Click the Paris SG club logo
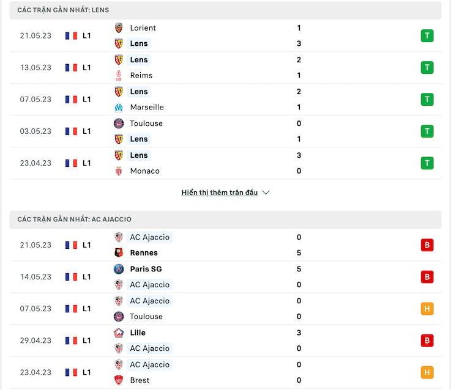Screen dimensions: 451x390 point(119,269)
